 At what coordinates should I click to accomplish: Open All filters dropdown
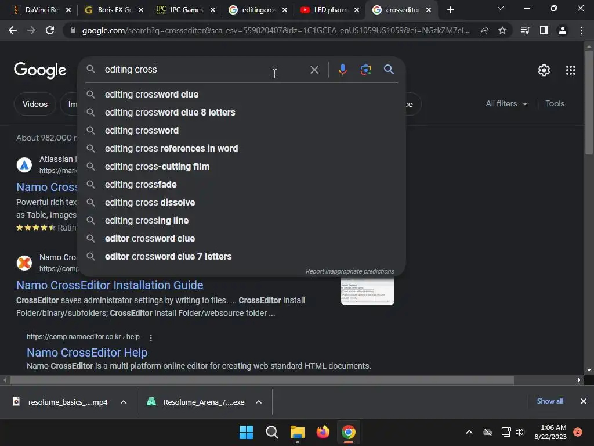(506, 103)
